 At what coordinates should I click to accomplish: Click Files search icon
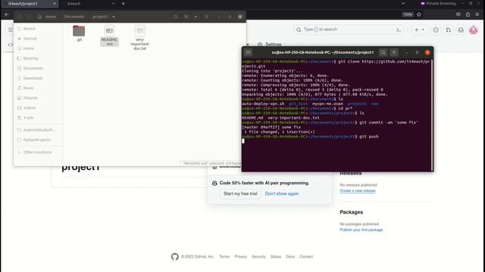pyautogui.click(x=175, y=17)
